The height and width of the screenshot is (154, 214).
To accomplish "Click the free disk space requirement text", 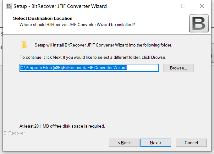I will [x=62, y=126].
